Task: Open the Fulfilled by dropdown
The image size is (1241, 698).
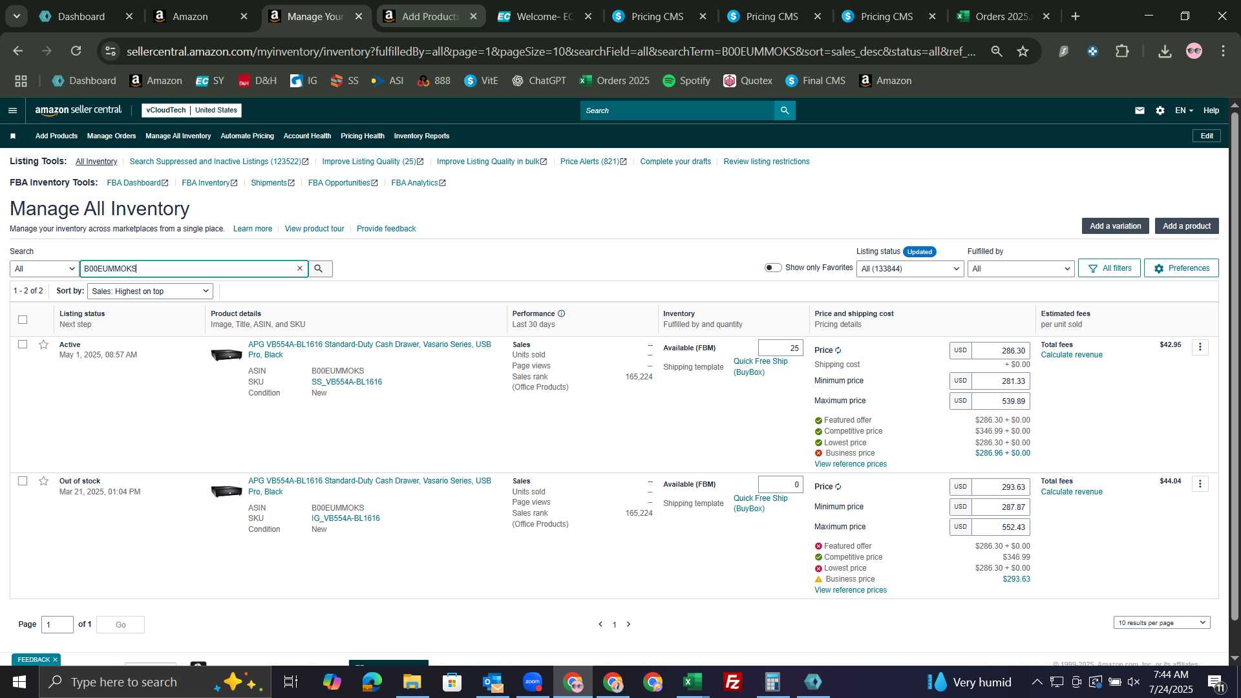Action: point(1021,269)
